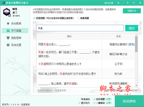This screenshot has height=107, width=144.
Task: Click the 答题补充 button
Action: pos(132,11)
